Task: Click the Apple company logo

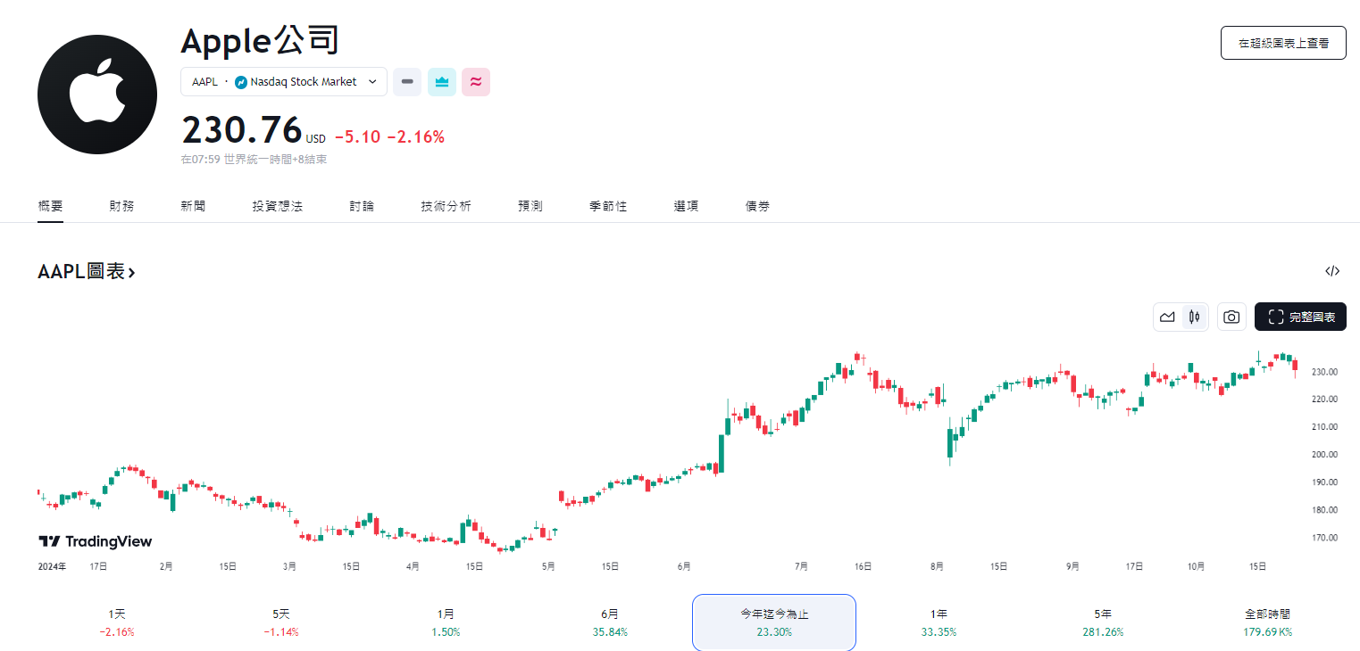Action: pyautogui.click(x=96, y=94)
